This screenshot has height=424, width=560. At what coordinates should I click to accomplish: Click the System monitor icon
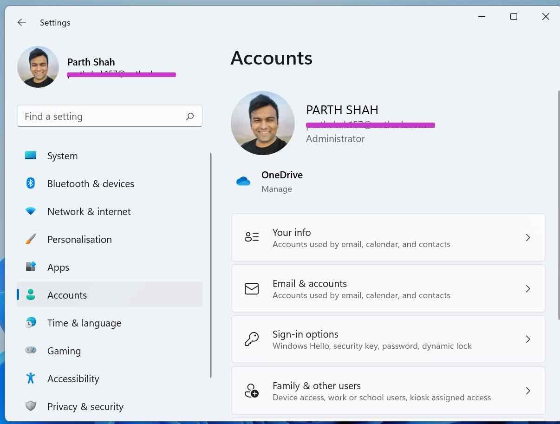(x=31, y=156)
